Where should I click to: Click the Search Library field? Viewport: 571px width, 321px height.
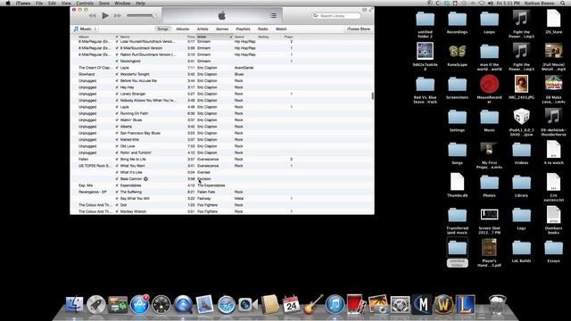(x=336, y=16)
